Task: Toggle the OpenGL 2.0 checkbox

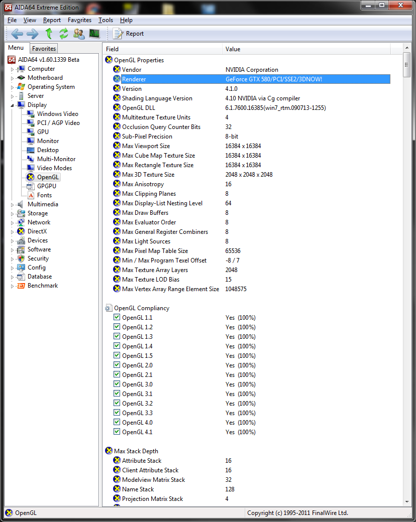Action: point(117,364)
